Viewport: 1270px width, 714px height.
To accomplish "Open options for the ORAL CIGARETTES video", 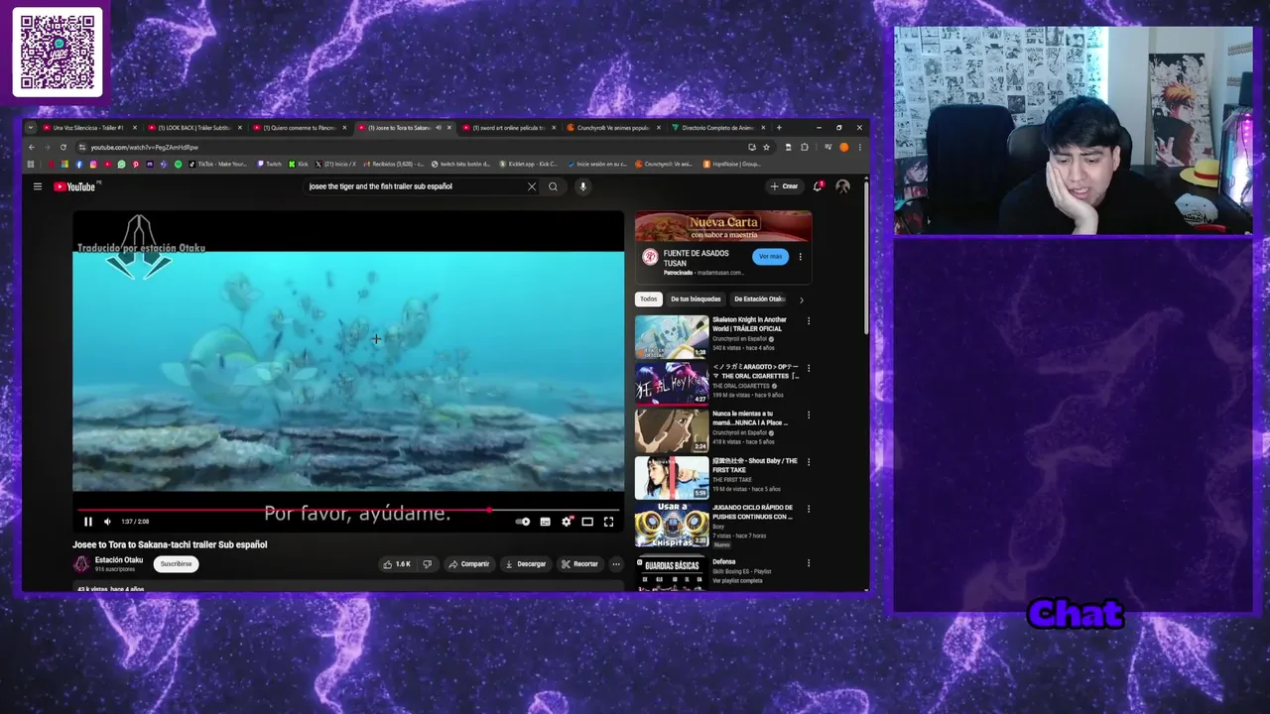I will (x=809, y=368).
